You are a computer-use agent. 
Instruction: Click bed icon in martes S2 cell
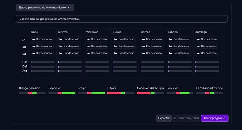point(61,46)
